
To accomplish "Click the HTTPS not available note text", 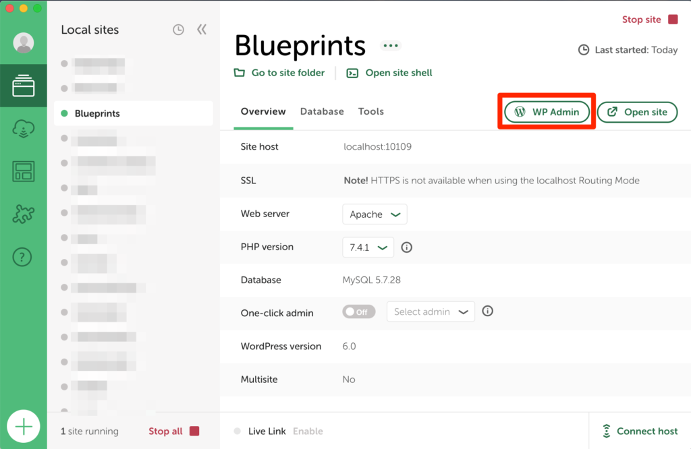I will [491, 181].
